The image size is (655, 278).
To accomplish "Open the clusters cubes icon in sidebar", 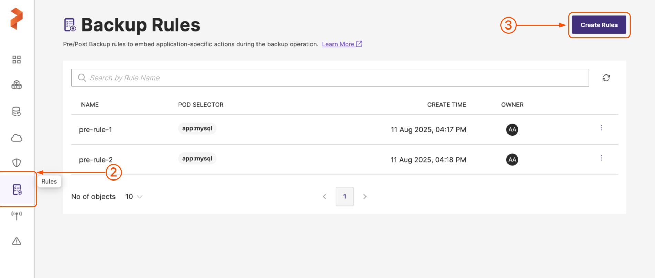I will [x=17, y=85].
